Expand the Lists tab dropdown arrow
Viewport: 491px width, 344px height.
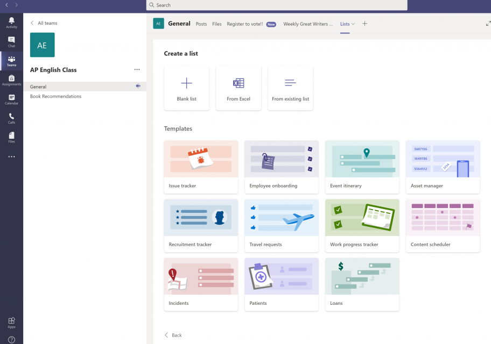pos(353,24)
